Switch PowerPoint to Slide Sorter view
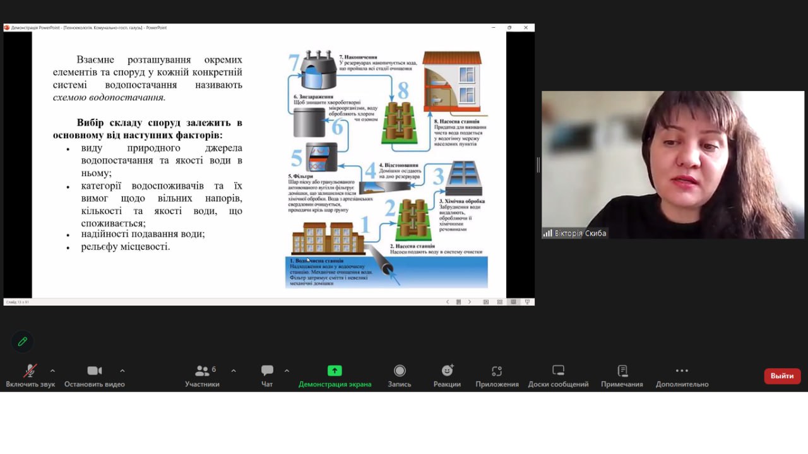Viewport: 808px width, 454px height. coord(500,302)
